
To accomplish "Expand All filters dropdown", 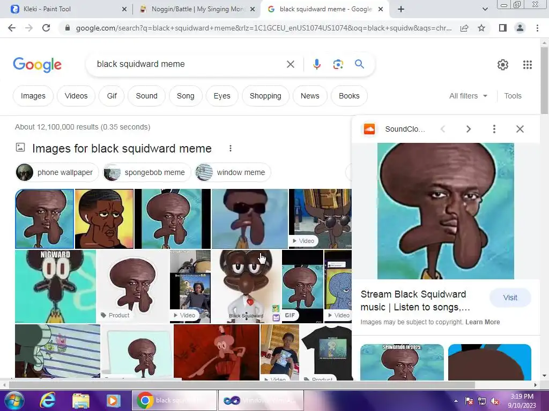I will (x=468, y=96).
